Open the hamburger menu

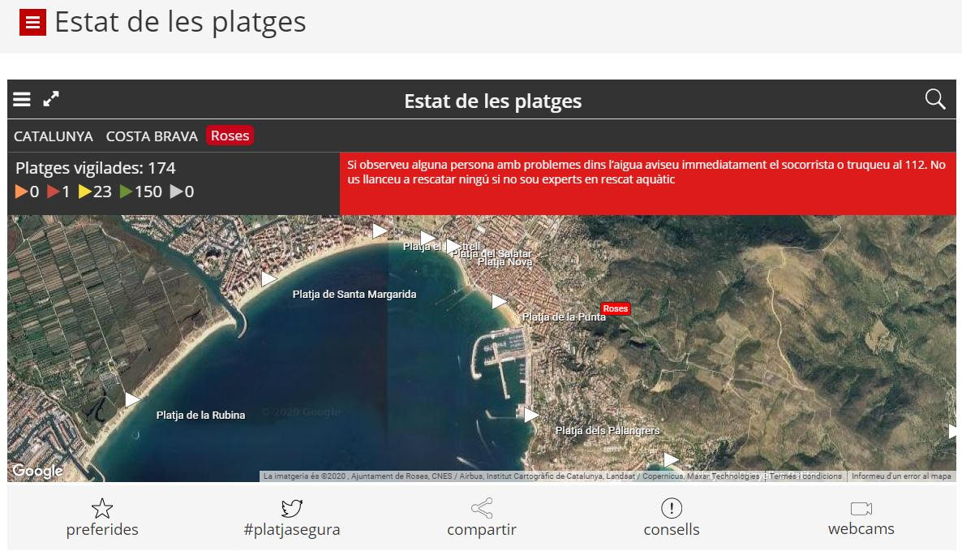click(21, 99)
